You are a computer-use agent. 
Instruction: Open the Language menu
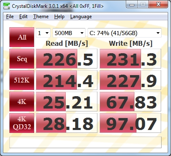tap(81, 17)
